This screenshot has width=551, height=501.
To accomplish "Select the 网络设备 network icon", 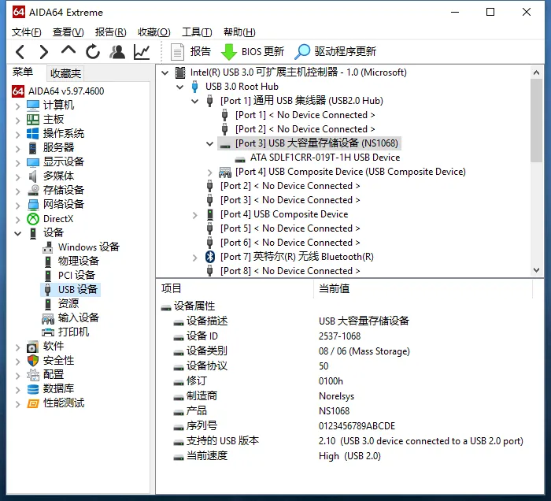I will [x=33, y=204].
